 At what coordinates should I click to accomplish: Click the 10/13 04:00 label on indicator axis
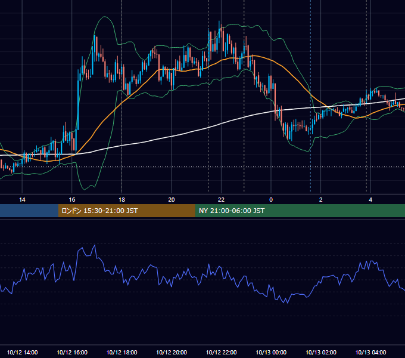tap(370, 352)
